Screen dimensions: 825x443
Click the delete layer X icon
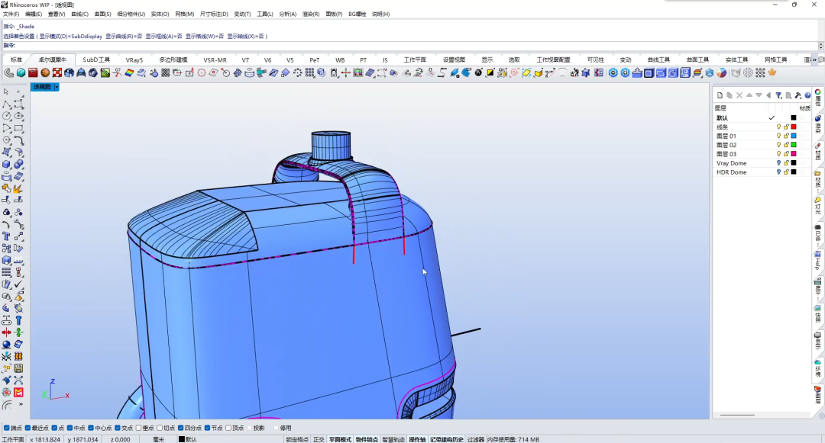(x=739, y=95)
